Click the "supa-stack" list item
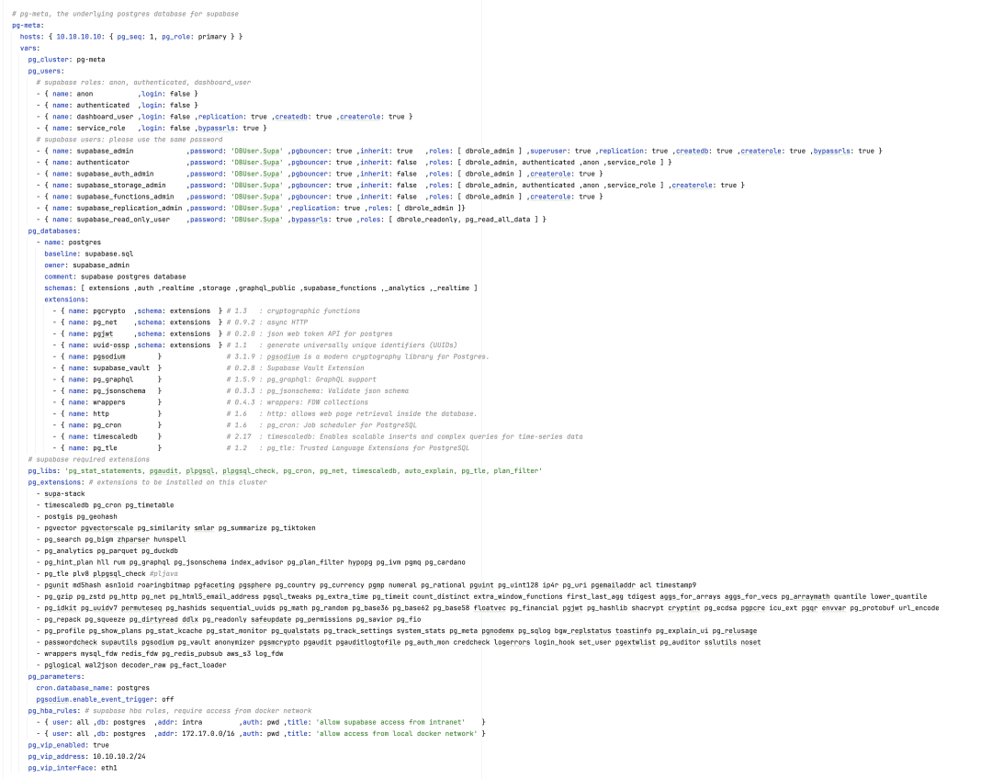The height and width of the screenshot is (779, 992). point(64,493)
